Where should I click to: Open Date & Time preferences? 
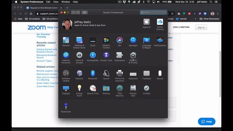tap(93, 90)
